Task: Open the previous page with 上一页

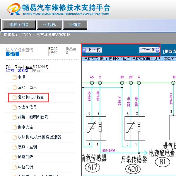Action: (x=92, y=50)
